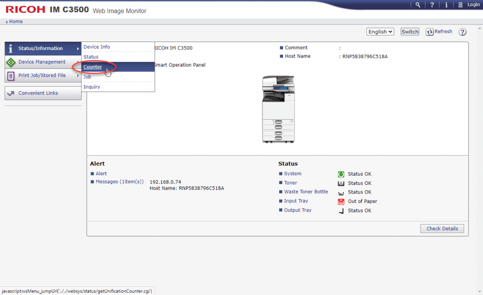Open Convenient Links
The height and width of the screenshot is (295, 483).
43,93
